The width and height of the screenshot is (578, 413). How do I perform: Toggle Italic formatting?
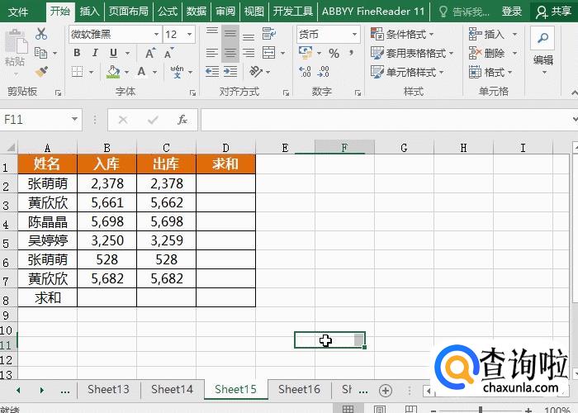tap(95, 53)
